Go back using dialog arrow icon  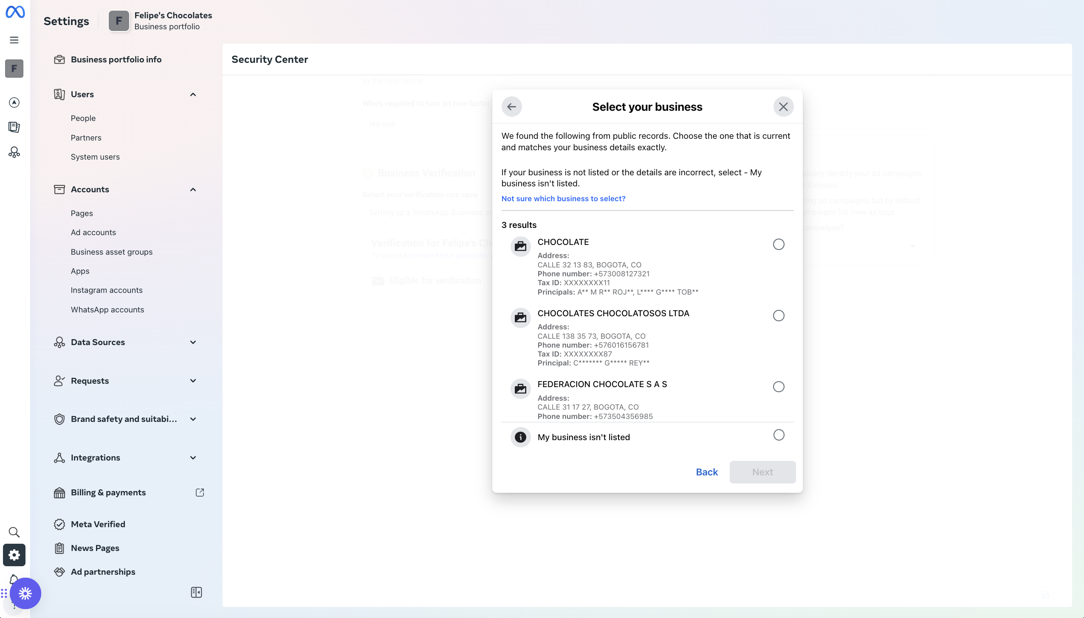tap(511, 107)
